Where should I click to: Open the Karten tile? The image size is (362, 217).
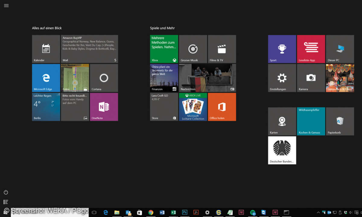click(282, 121)
